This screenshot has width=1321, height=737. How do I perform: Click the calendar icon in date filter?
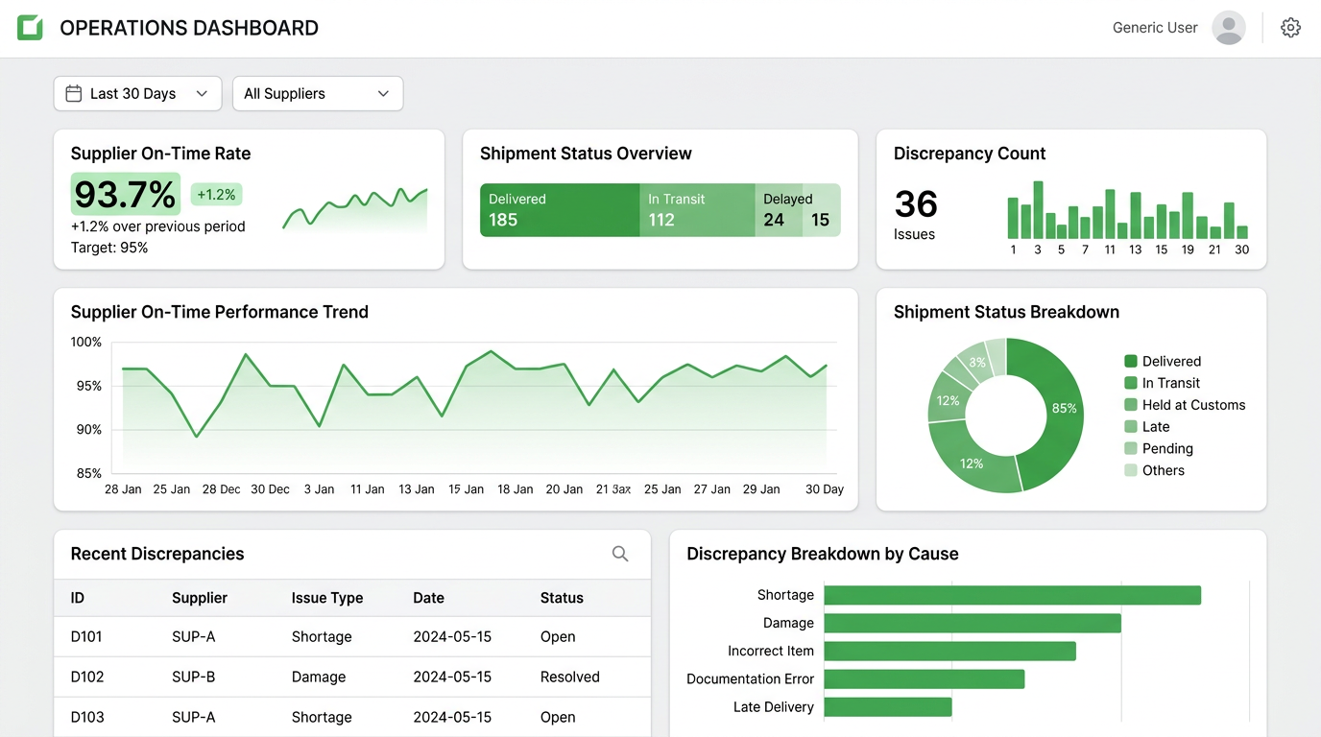pyautogui.click(x=73, y=93)
